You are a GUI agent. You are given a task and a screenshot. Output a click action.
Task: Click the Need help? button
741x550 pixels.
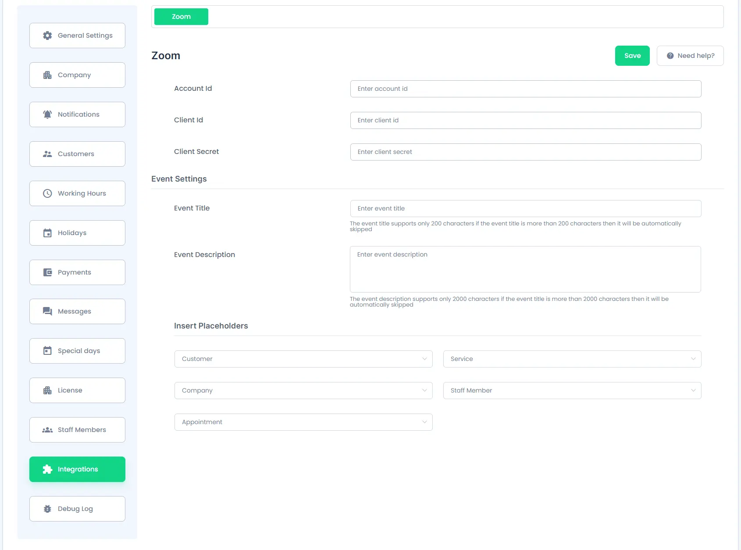coord(690,56)
